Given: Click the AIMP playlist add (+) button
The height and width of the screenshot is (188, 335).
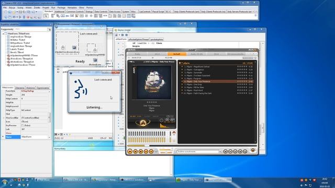Looking at the screenshot, I should tap(226, 151).
